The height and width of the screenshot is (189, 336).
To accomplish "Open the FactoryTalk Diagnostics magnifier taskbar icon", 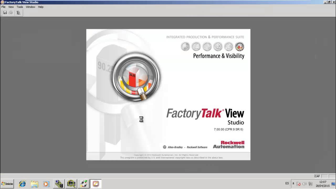I will (x=71, y=183).
